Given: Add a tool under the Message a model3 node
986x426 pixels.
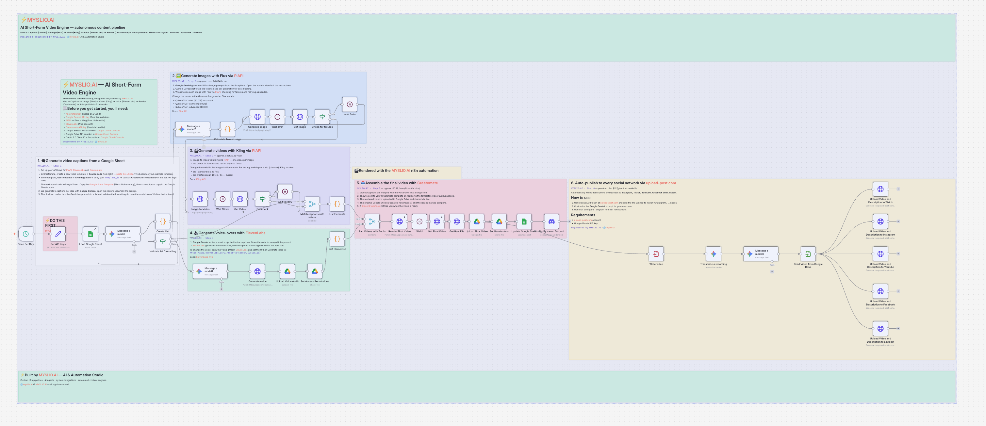Looking at the screenshot, I should (x=772, y=272).
